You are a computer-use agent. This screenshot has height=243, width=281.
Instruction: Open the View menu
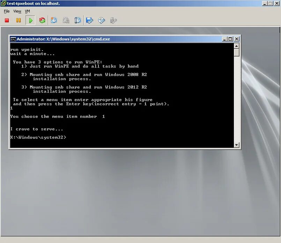tap(17, 11)
